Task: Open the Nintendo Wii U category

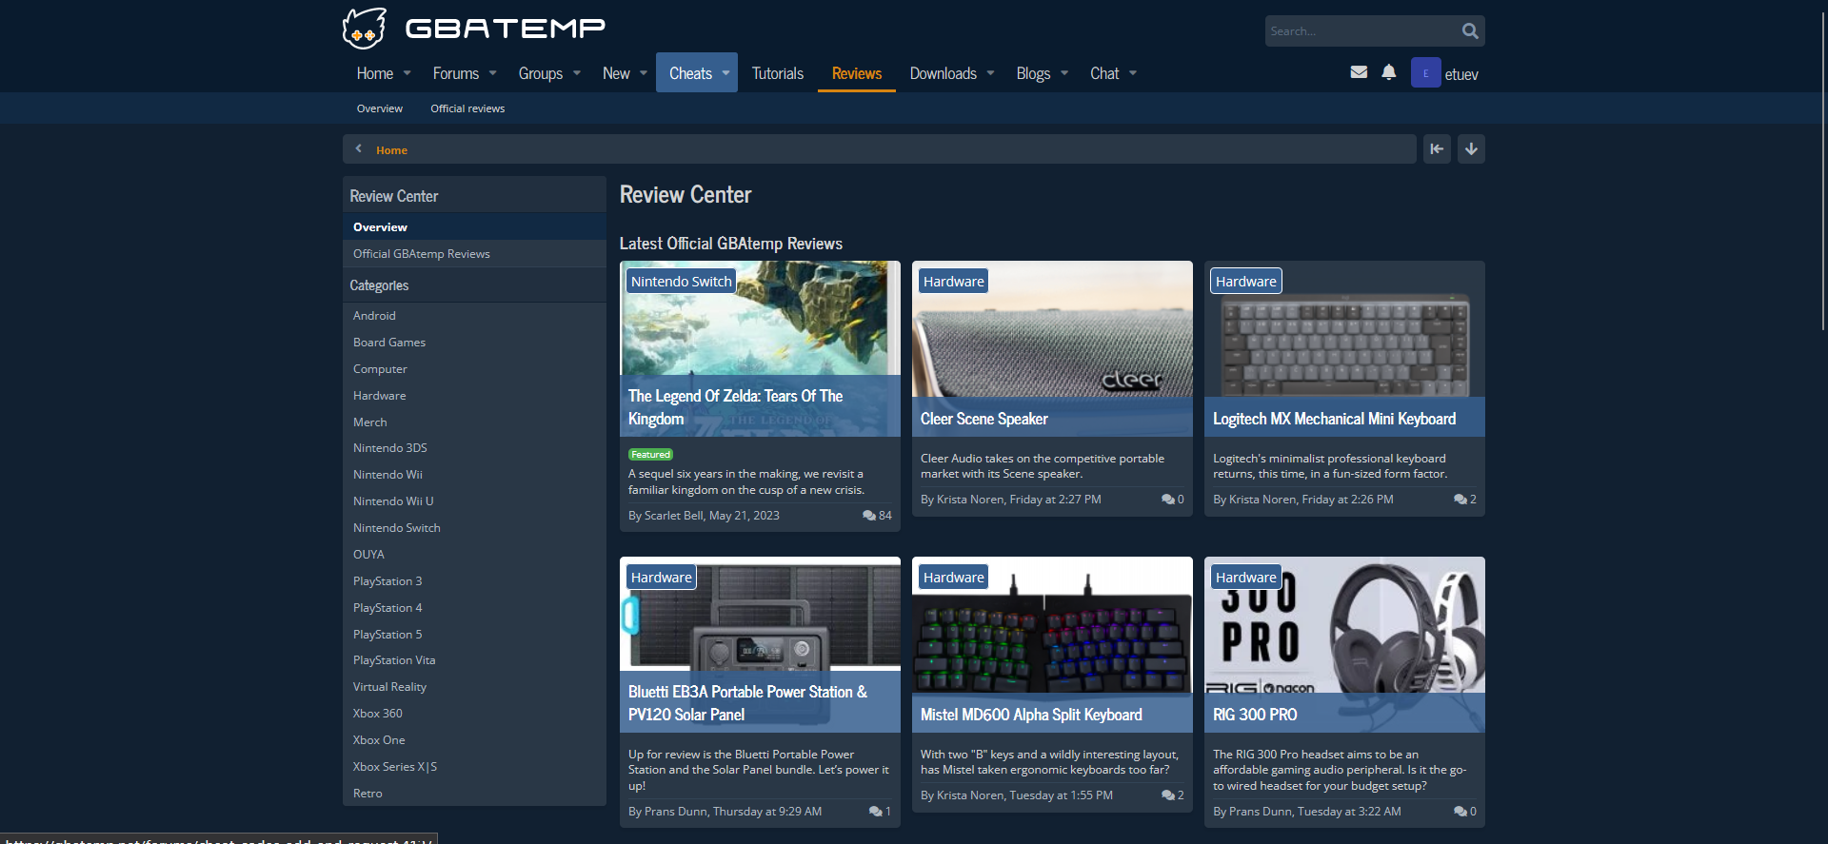Action: coord(393,501)
